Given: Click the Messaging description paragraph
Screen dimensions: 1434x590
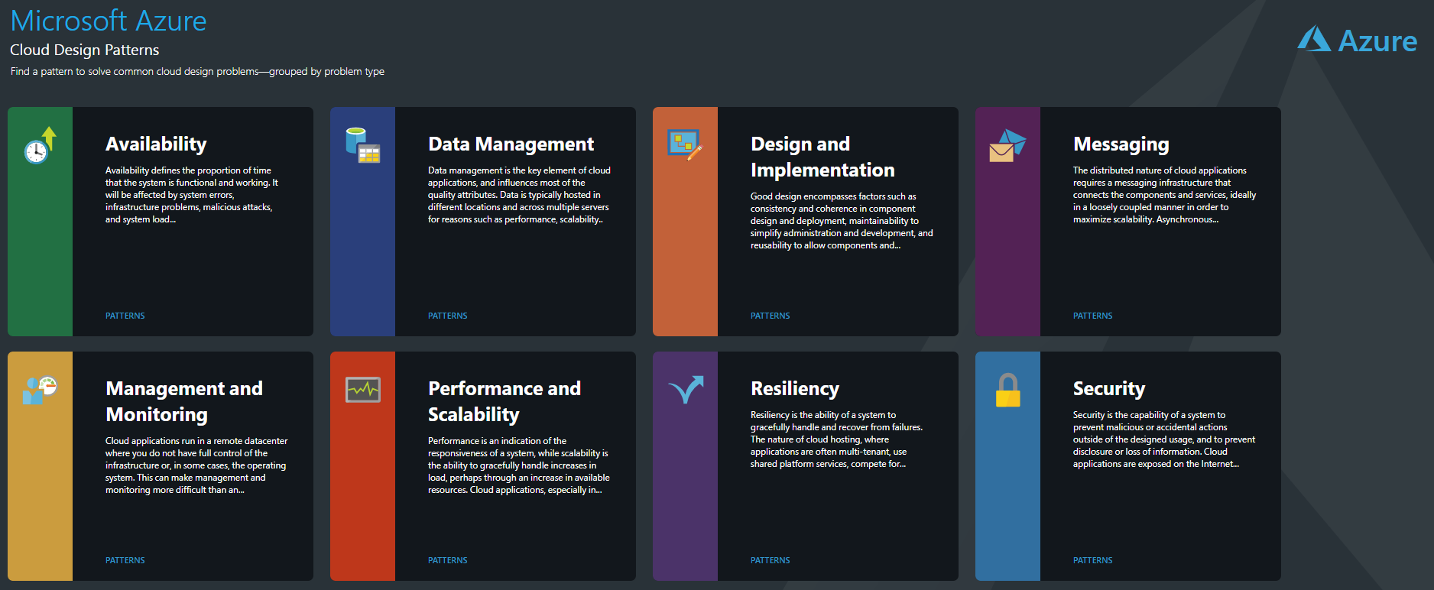Looking at the screenshot, I should click(1164, 195).
